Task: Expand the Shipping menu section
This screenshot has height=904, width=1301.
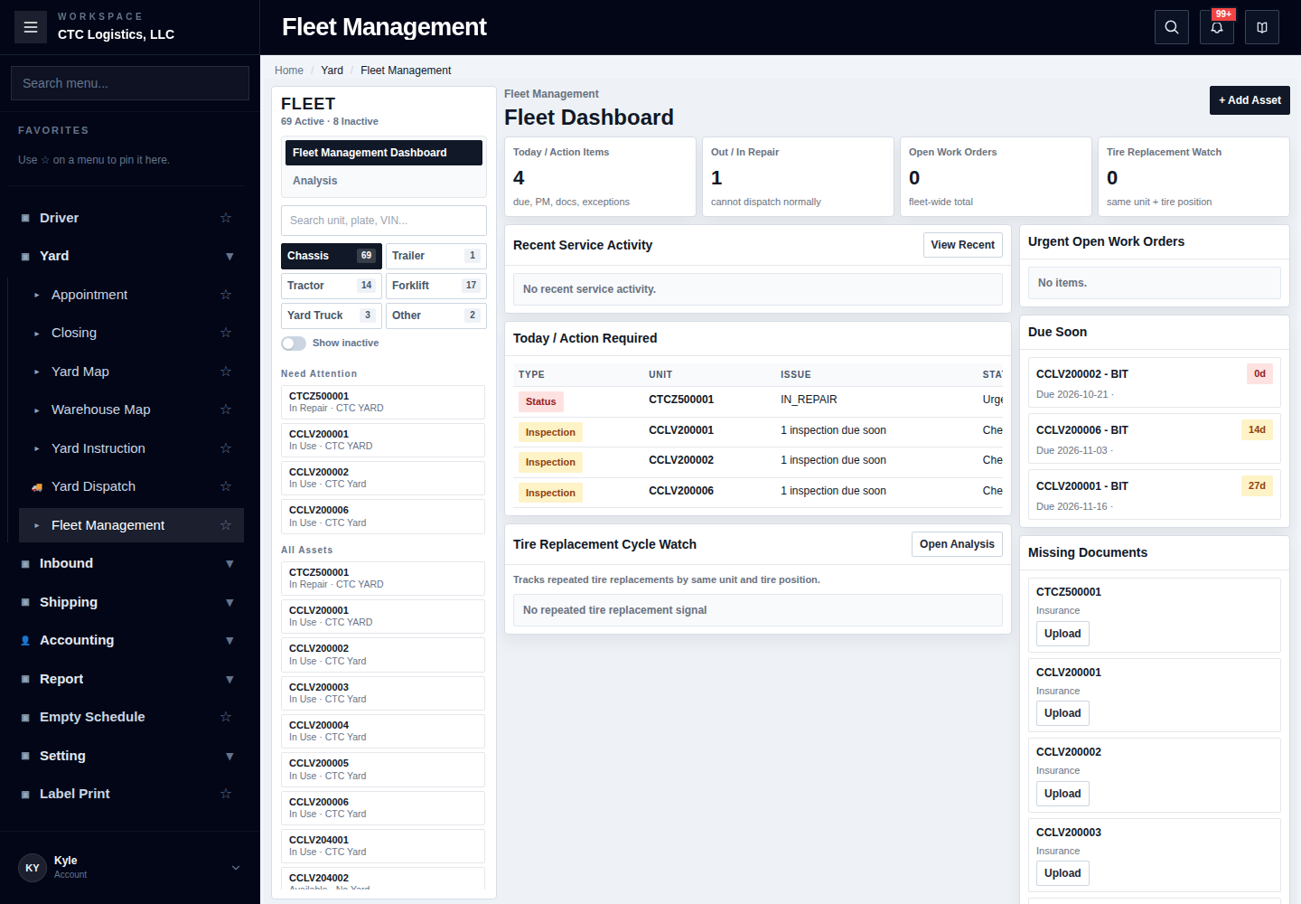Action: coord(229,603)
